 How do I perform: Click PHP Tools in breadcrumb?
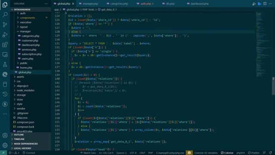click(88, 9)
